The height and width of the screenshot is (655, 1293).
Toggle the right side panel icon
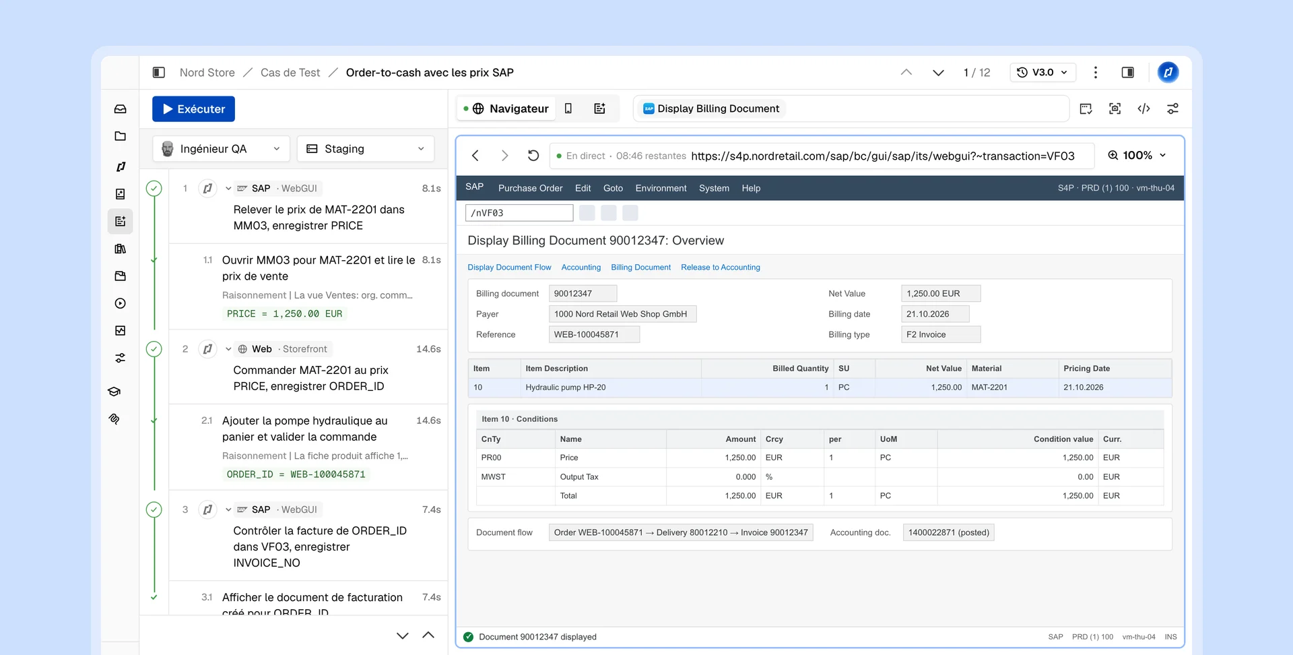[x=1127, y=72]
